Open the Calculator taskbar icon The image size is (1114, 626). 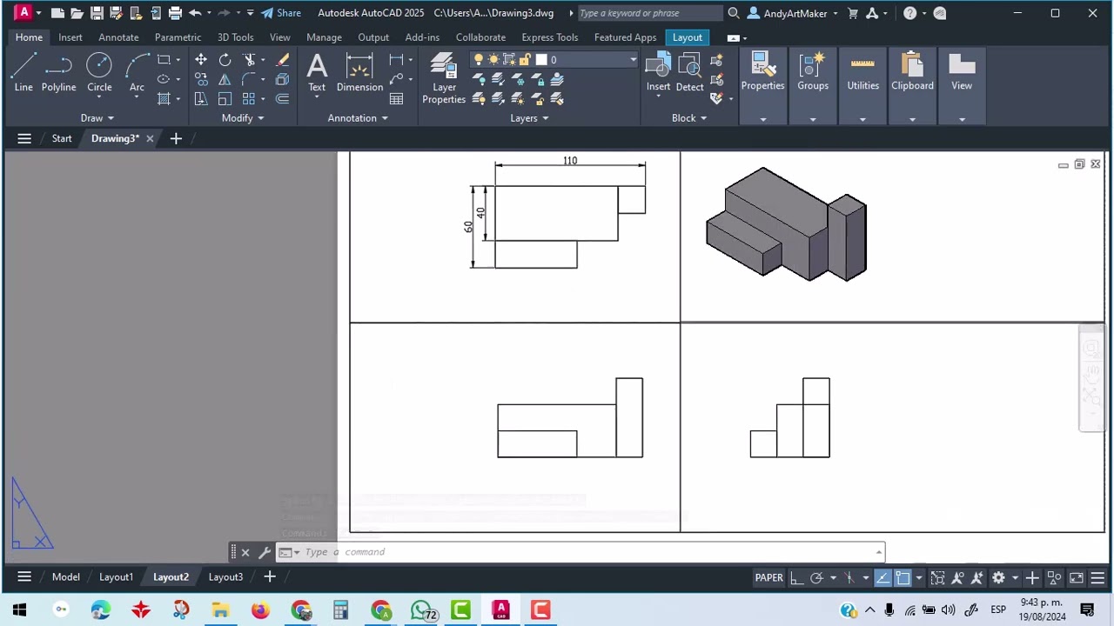(340, 610)
